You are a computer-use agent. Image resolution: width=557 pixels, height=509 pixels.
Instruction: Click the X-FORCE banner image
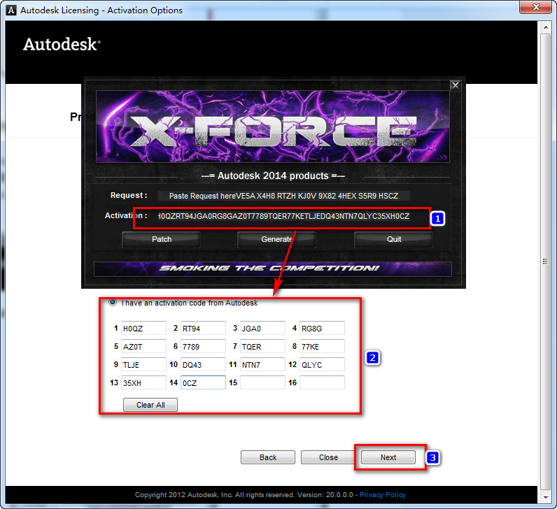272,127
